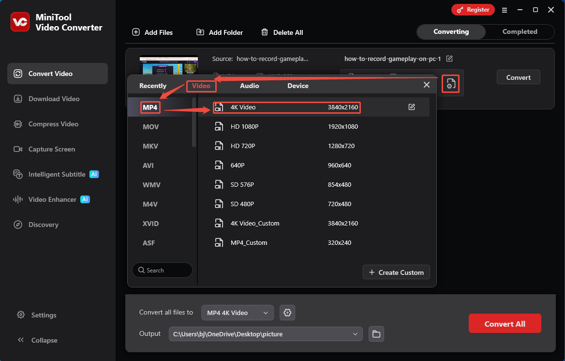This screenshot has width=565, height=361.
Task: Collapse the sidebar
Action: tap(37, 340)
